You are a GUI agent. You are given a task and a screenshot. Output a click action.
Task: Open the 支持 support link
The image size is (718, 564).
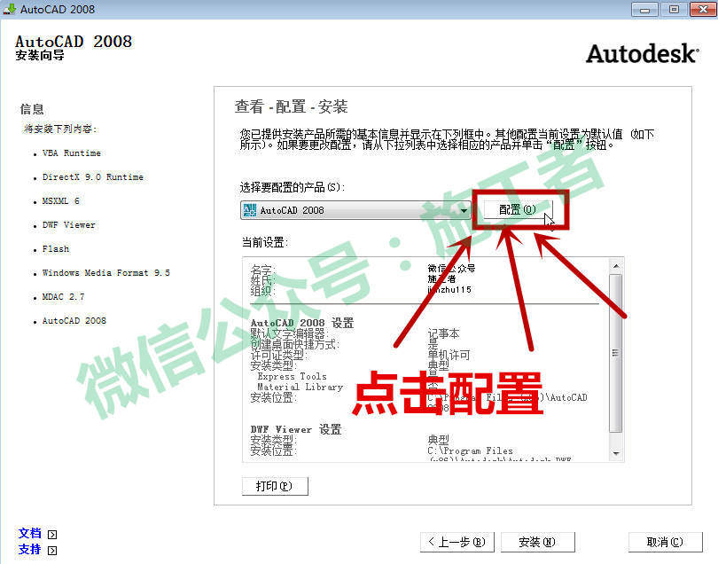point(30,549)
